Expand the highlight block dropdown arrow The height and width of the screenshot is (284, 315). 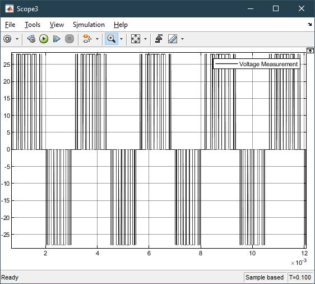tap(97, 39)
